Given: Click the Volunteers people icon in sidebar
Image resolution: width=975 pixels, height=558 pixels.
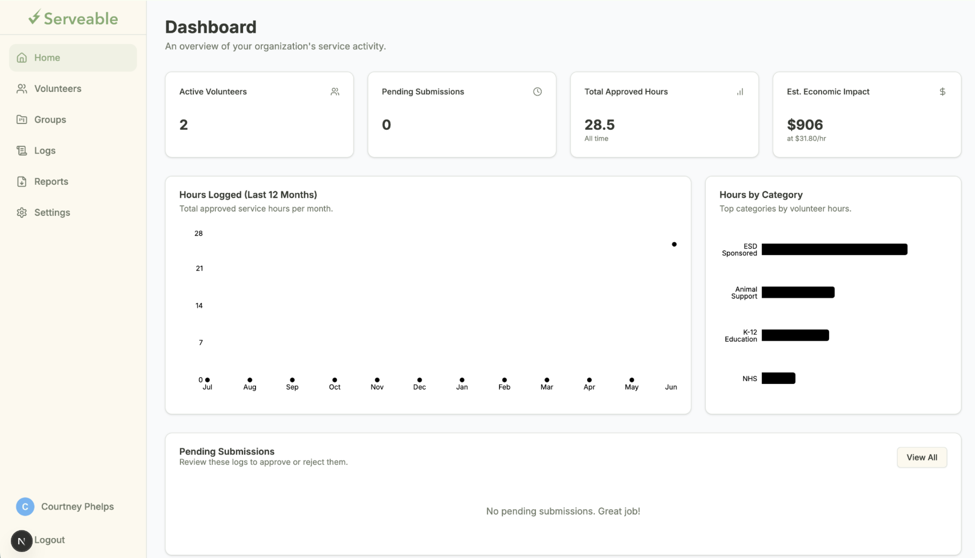Looking at the screenshot, I should (22, 89).
